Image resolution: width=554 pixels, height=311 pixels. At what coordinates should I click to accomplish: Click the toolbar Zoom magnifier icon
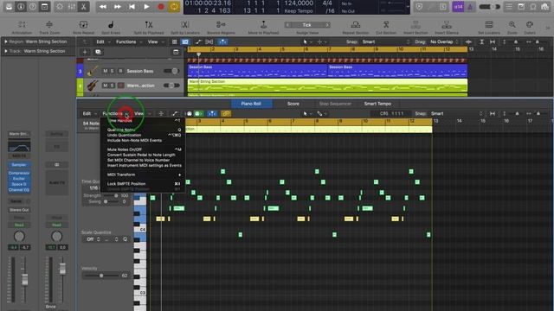tap(512, 25)
